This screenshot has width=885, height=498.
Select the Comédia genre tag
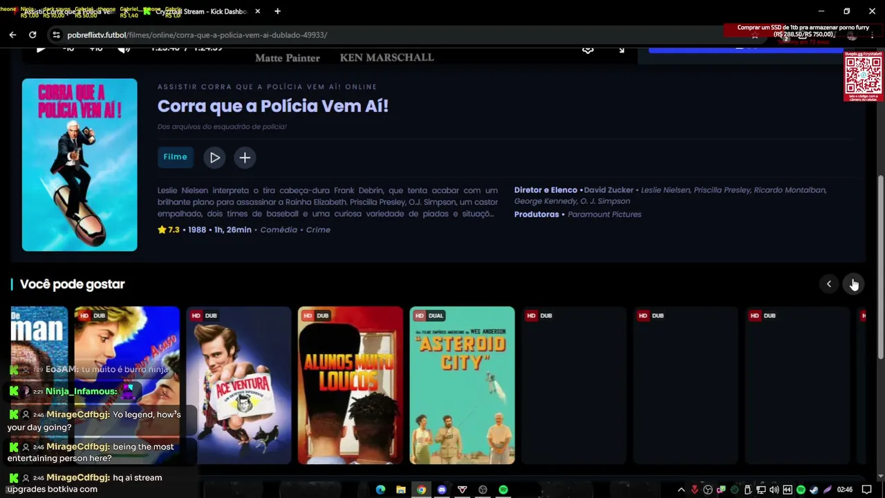coord(279,230)
